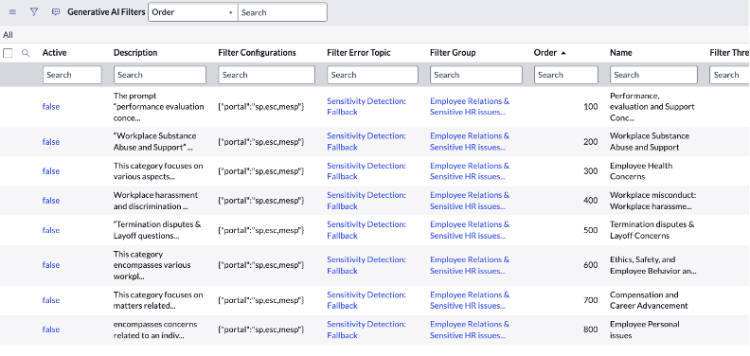This screenshot has height=356, width=750.
Task: Open Employee Relations group in order 200 row
Action: 470,142
